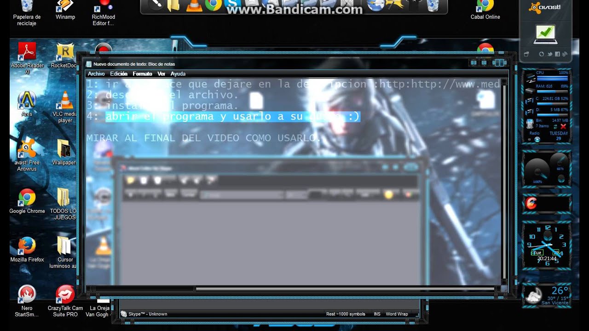Image resolution: width=589 pixels, height=331 pixels.
Task: Select the TODOS LOS JUEGOS folder
Action: (x=63, y=204)
